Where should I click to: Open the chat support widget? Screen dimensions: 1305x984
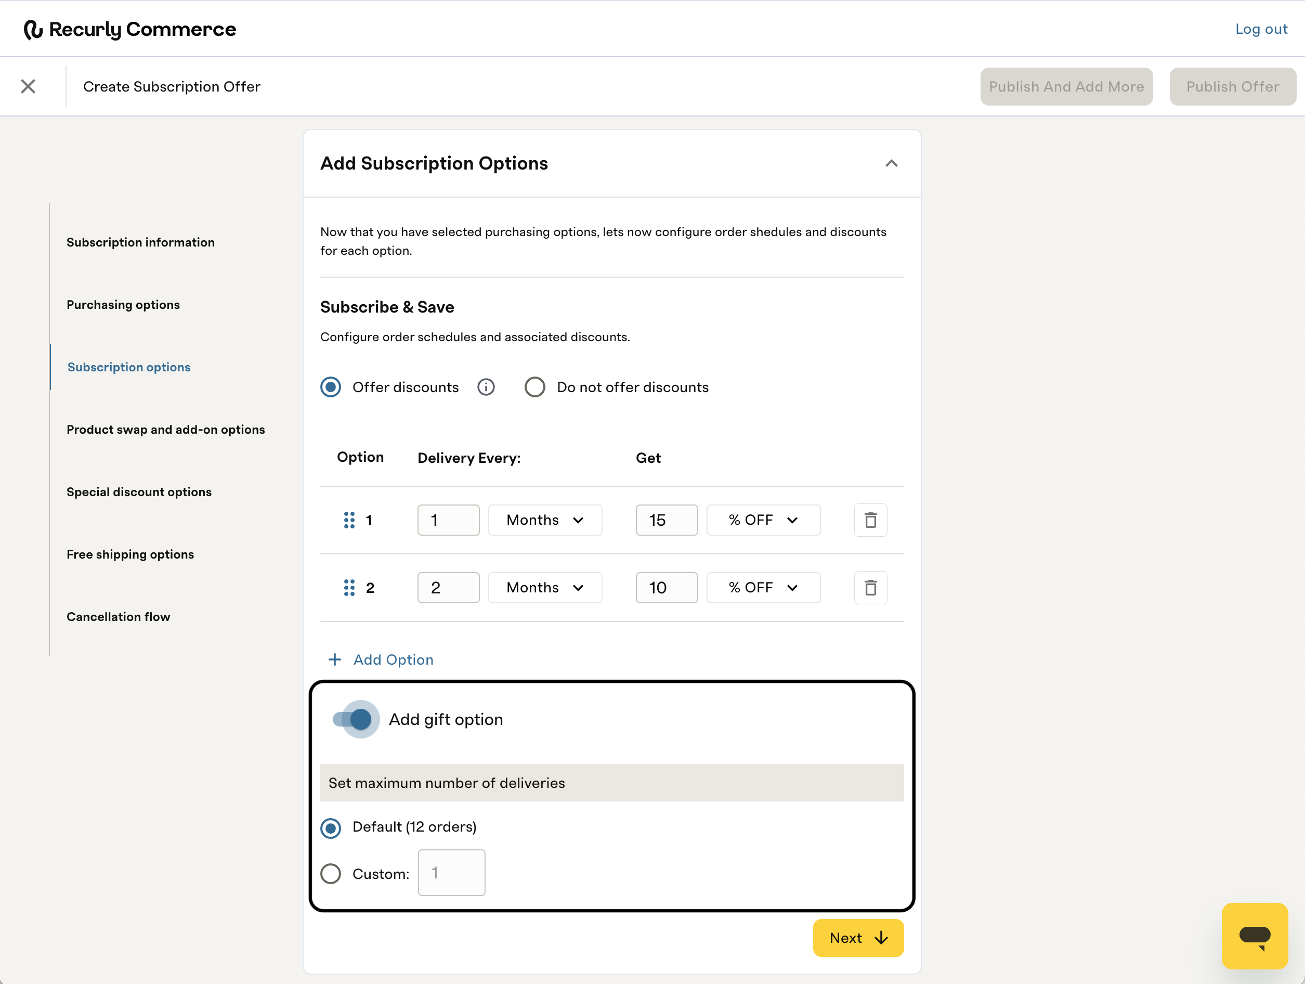pyautogui.click(x=1254, y=936)
